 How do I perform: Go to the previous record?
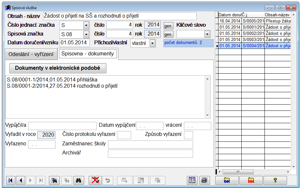point(21,180)
